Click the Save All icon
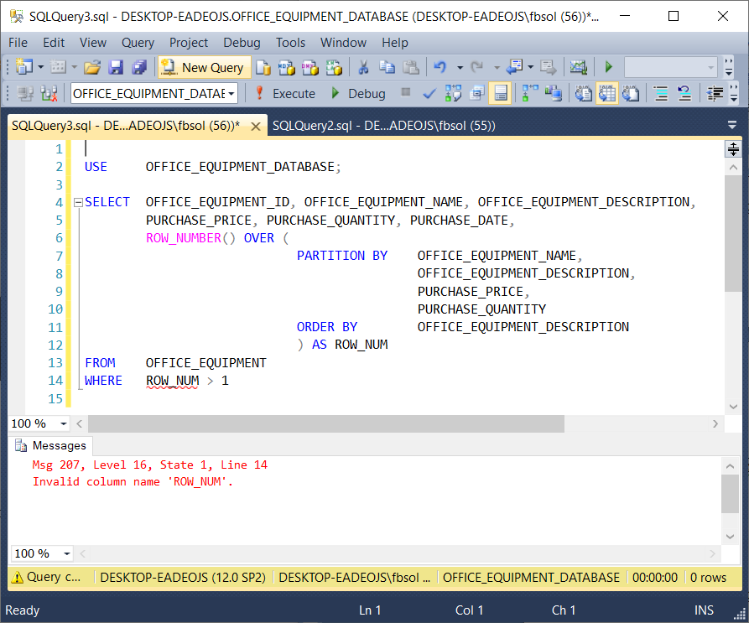The image size is (749, 623). click(139, 68)
